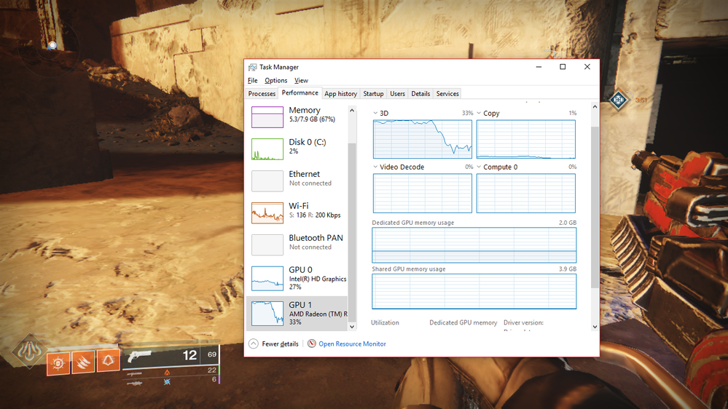Click the radar circle in game HUD
The height and width of the screenshot is (409, 728).
[x=50, y=47]
